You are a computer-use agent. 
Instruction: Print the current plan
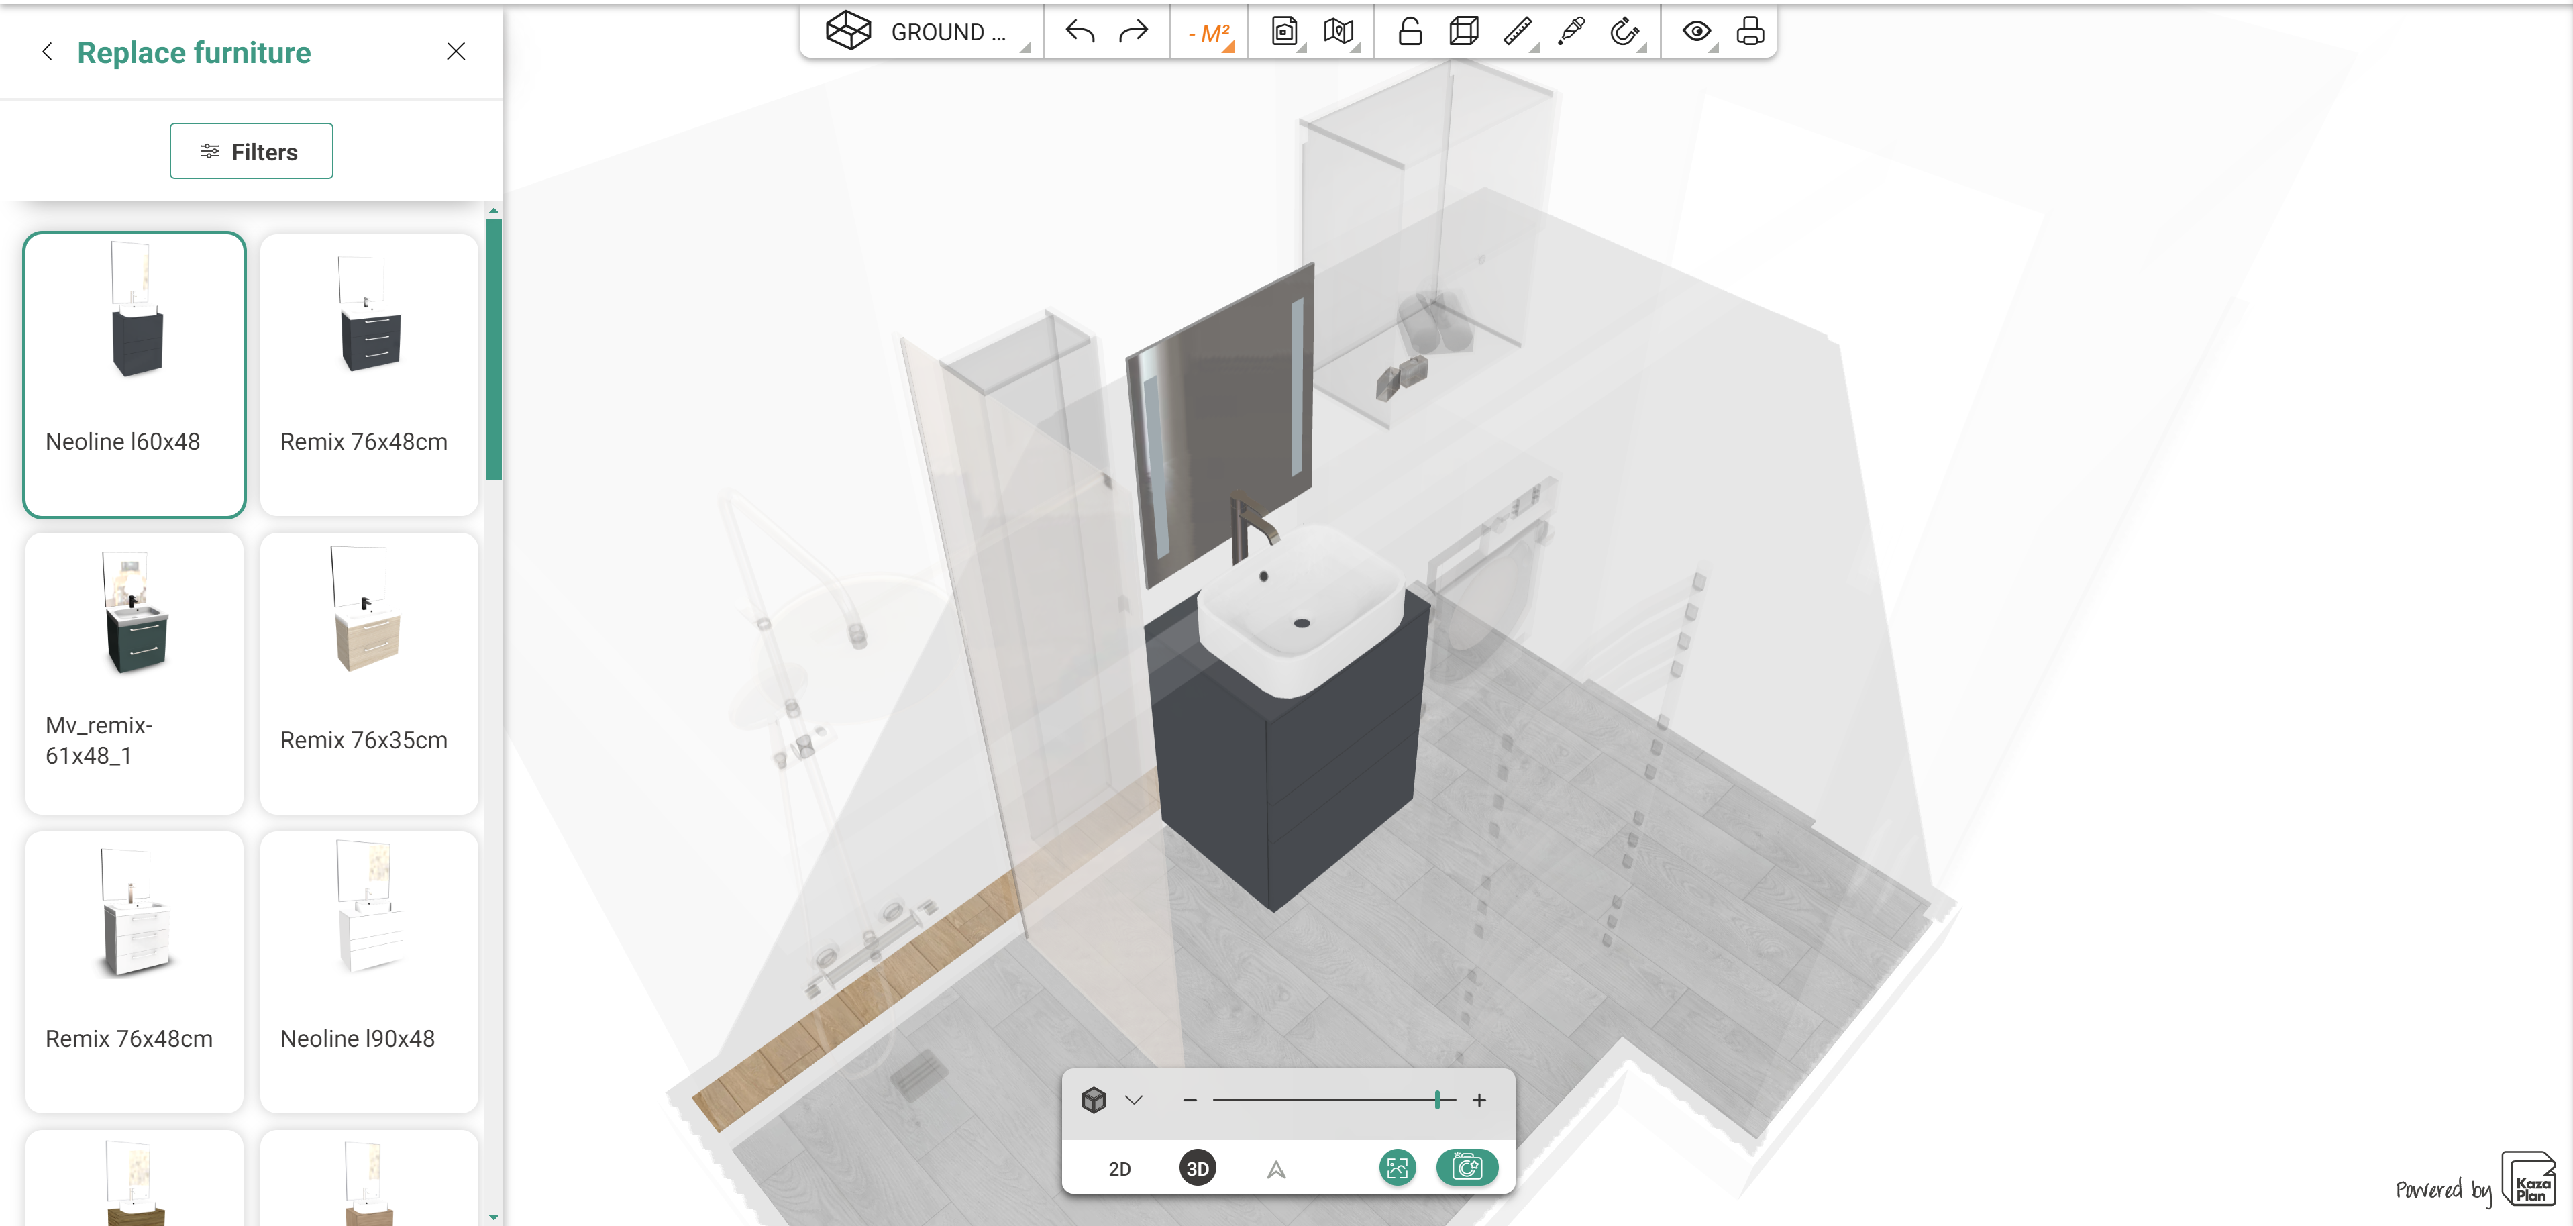click(1750, 32)
